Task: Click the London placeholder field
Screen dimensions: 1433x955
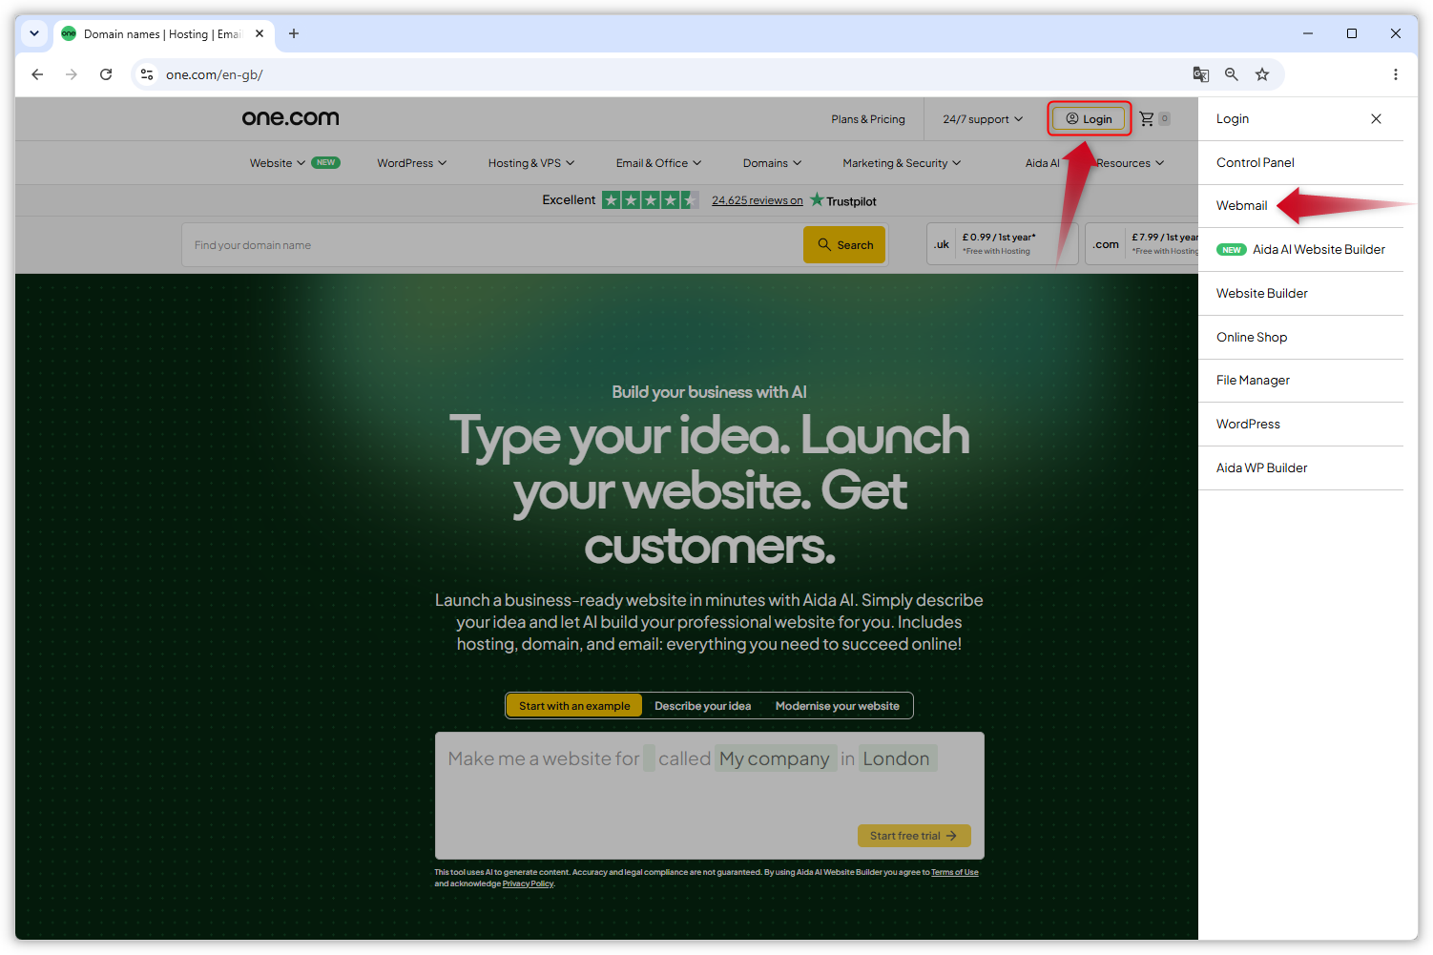Action: tap(897, 758)
